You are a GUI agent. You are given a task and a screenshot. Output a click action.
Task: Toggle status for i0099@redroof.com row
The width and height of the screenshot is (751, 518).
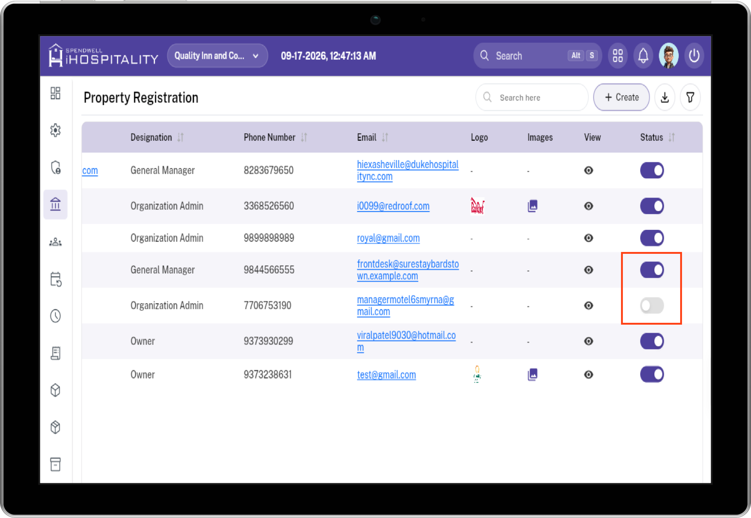(x=652, y=206)
